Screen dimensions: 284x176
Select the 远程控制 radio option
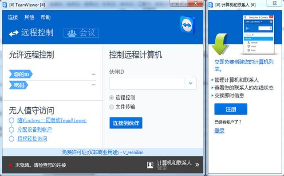(x=111, y=98)
